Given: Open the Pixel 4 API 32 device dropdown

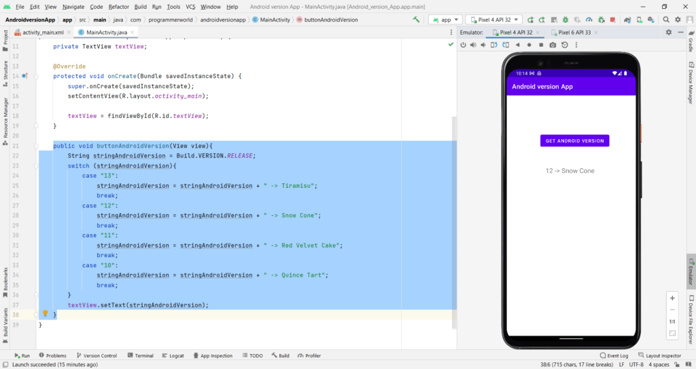Looking at the screenshot, I should point(494,20).
